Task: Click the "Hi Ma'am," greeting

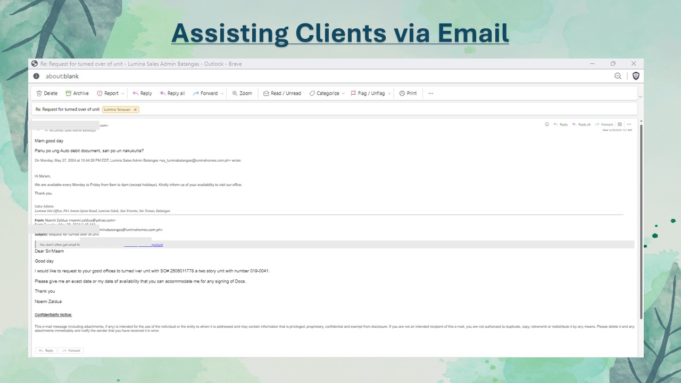Action: pos(43,176)
